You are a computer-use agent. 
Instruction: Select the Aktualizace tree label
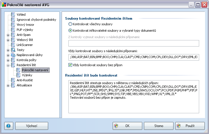pyautogui.click(x=24, y=85)
